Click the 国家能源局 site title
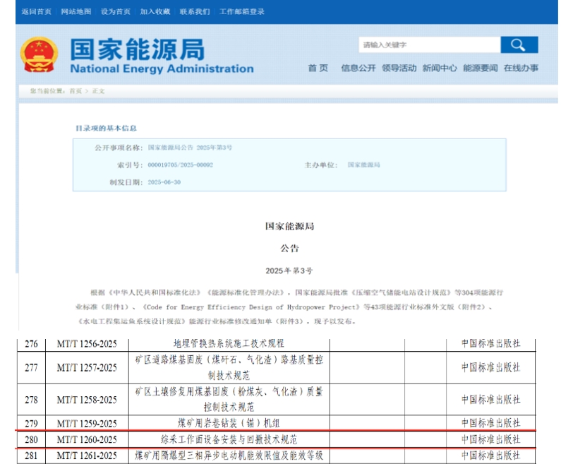 coord(138,49)
